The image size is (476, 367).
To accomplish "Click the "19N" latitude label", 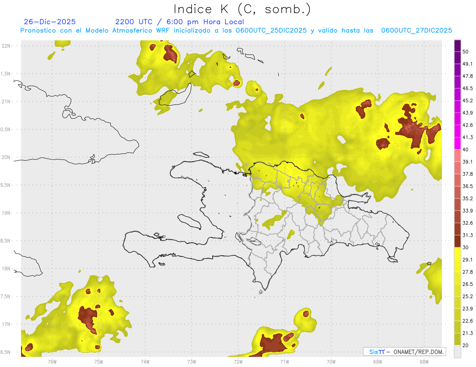I will pyautogui.click(x=6, y=213).
